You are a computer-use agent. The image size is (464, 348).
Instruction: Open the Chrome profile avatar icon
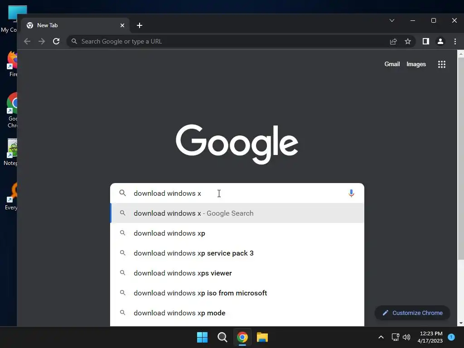tap(440, 41)
